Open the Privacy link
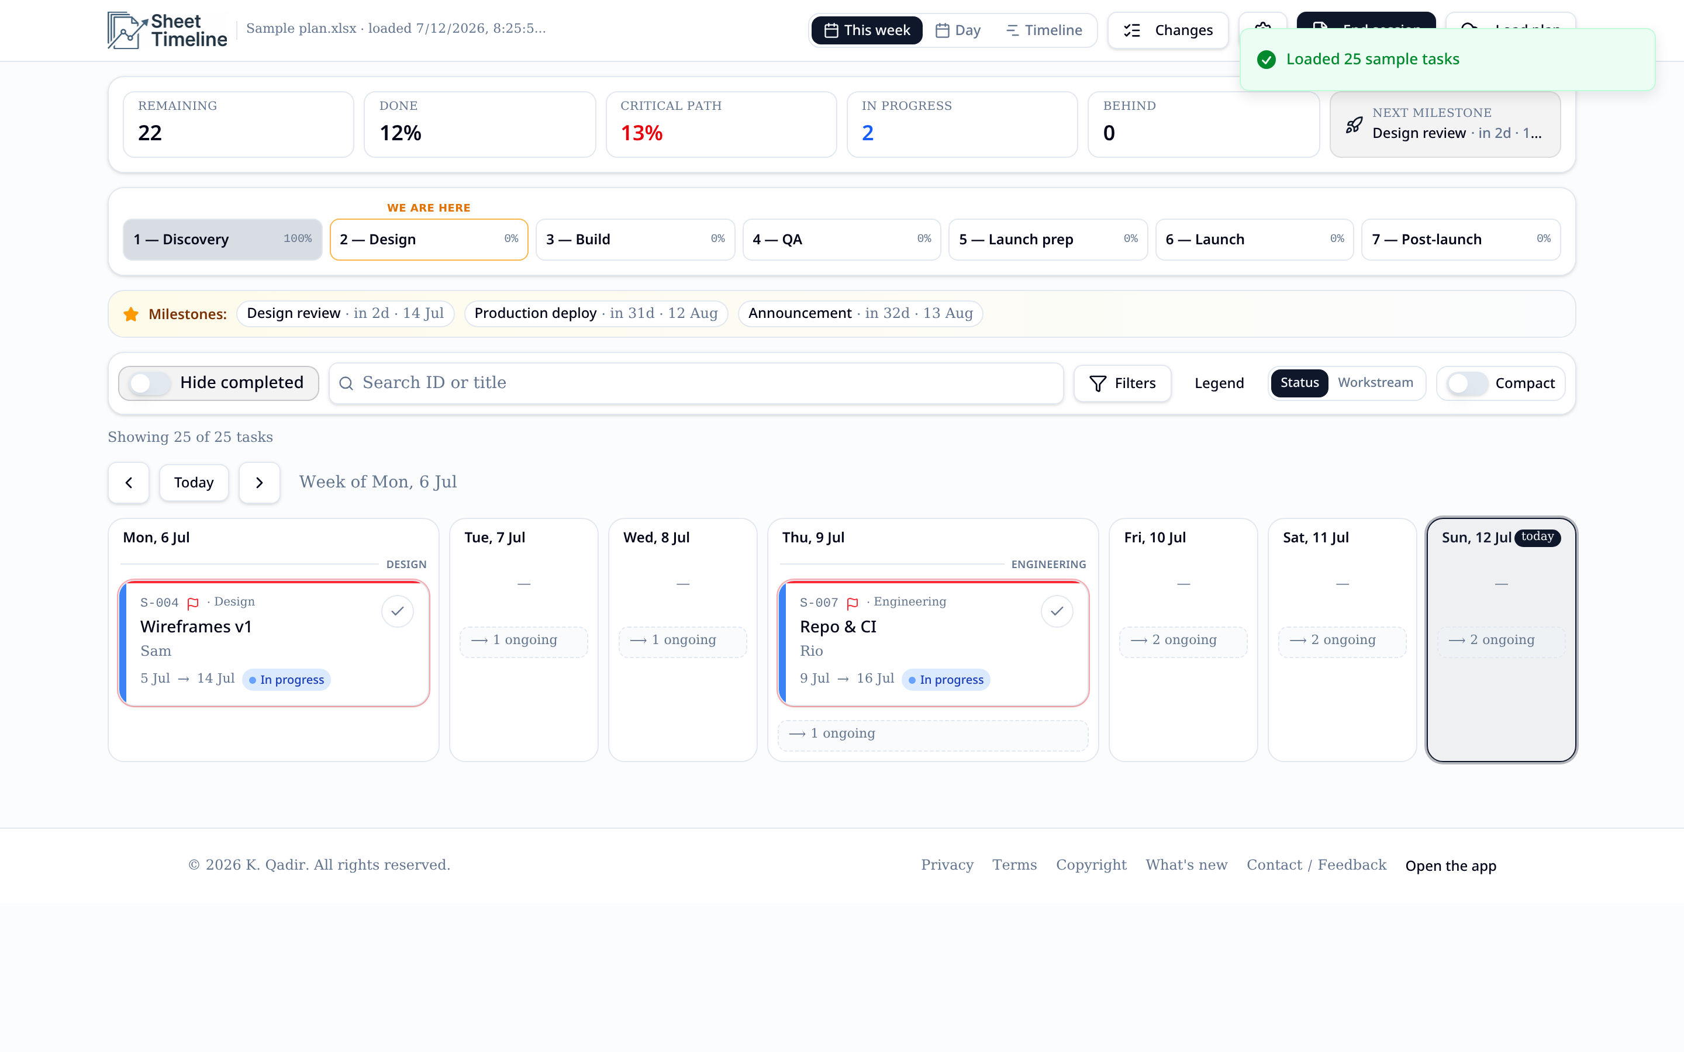 pos(947,865)
